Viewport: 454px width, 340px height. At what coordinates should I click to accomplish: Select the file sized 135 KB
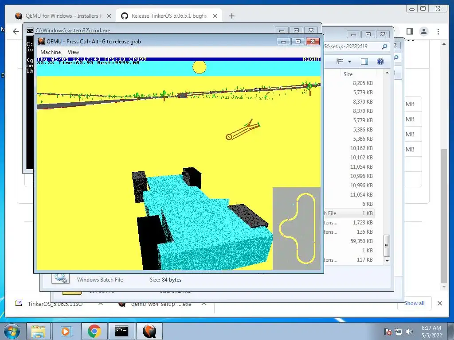coord(364,232)
